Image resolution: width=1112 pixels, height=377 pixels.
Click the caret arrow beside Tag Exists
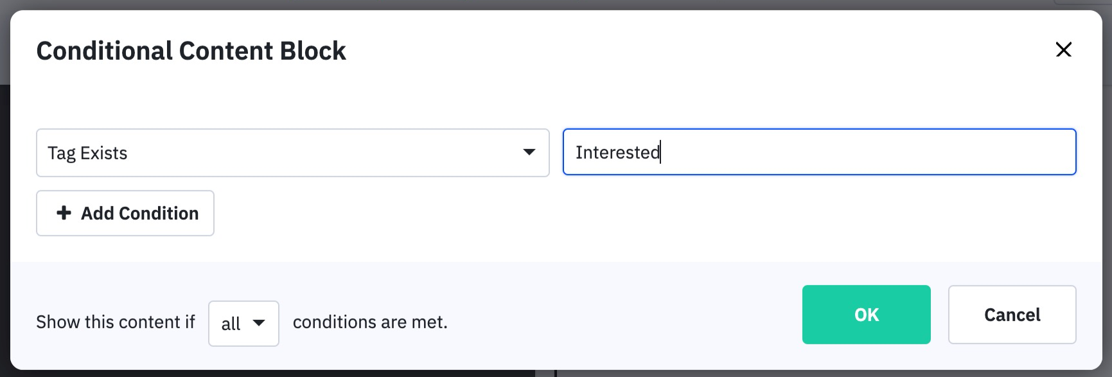tap(529, 152)
